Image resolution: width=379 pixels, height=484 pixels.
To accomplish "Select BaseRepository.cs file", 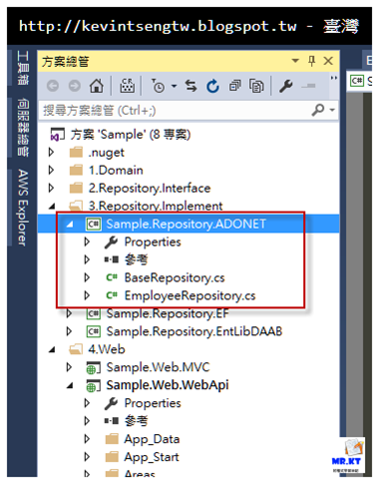I will point(175,277).
